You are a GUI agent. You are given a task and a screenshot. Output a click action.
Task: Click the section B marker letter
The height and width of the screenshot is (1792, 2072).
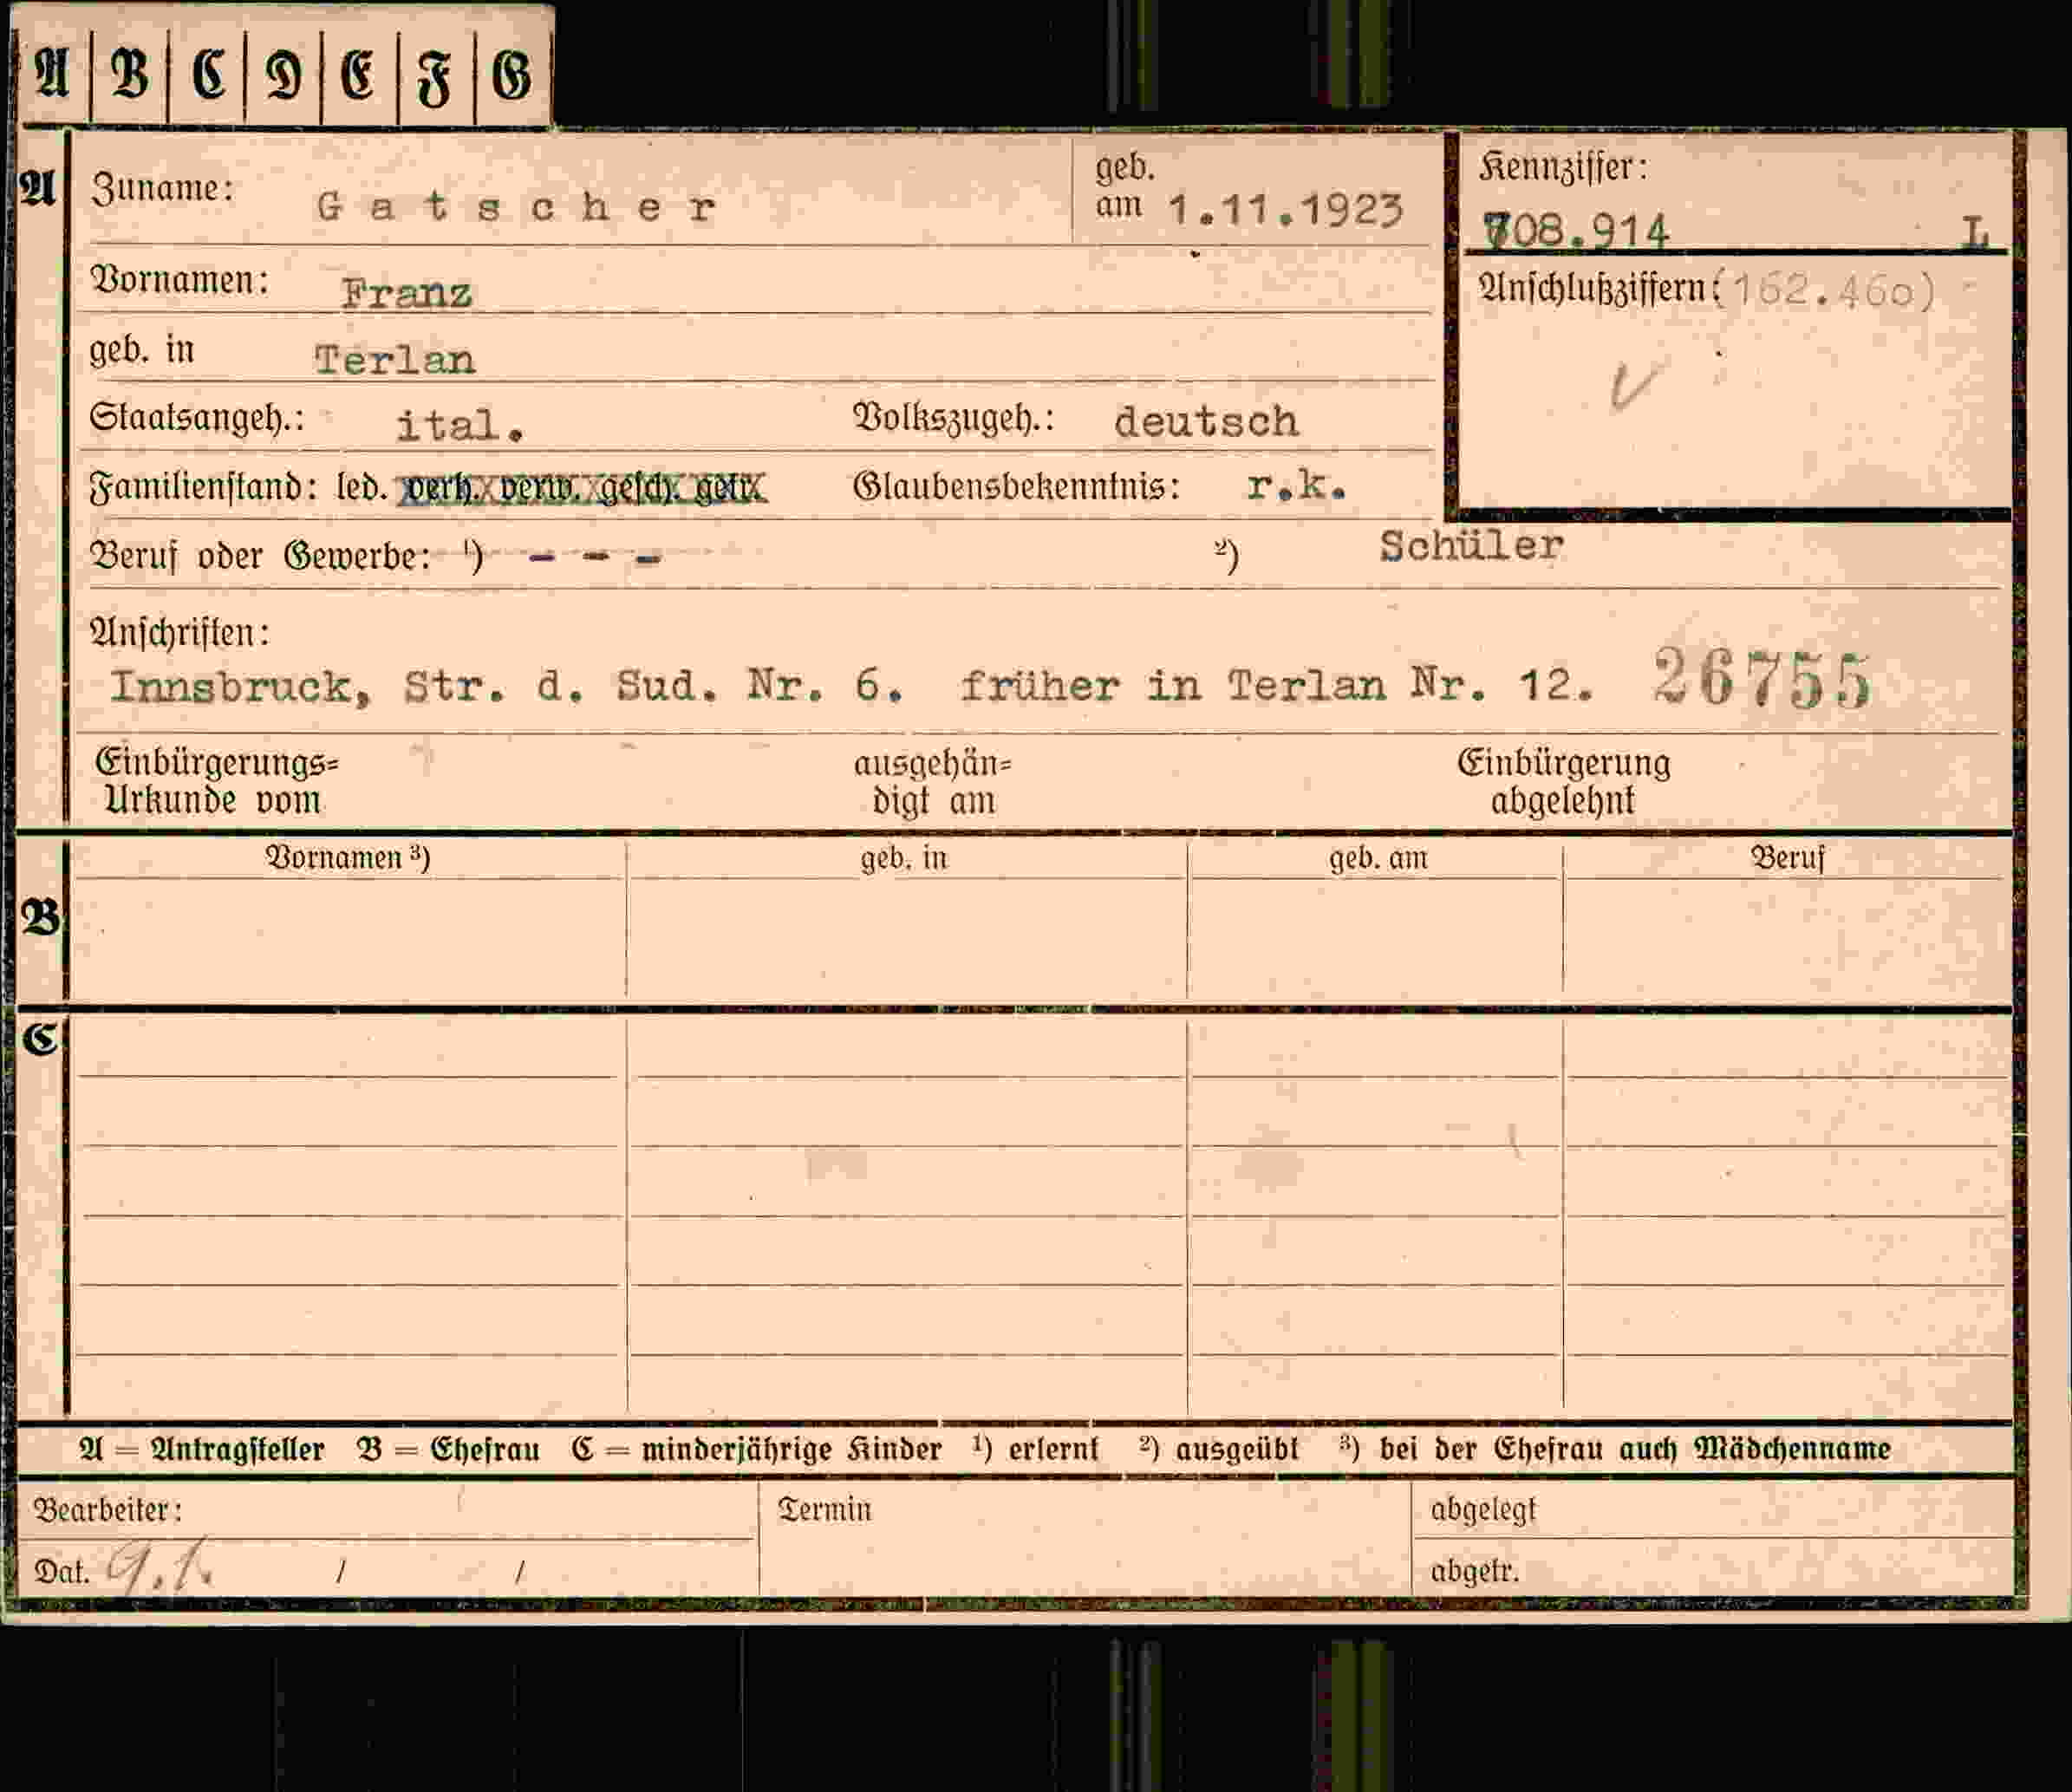pyautogui.click(x=41, y=917)
